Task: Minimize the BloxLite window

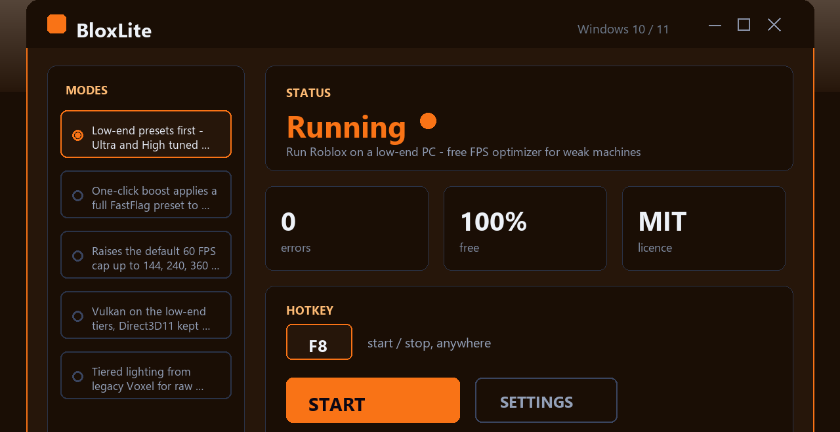Action: (715, 25)
